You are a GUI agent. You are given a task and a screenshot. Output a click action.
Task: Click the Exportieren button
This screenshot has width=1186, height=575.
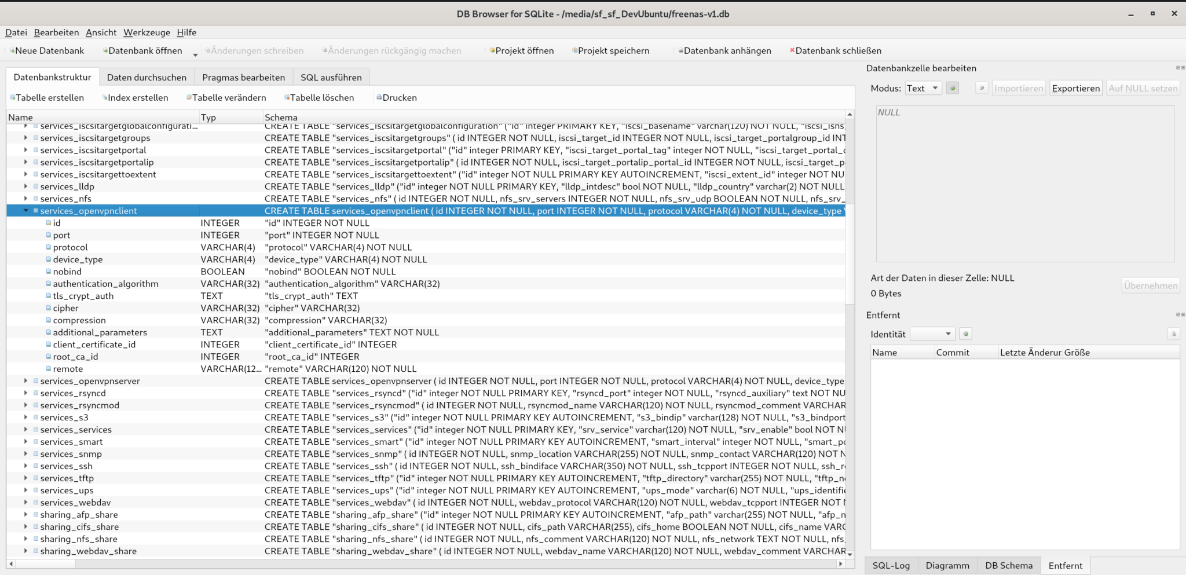coord(1075,88)
